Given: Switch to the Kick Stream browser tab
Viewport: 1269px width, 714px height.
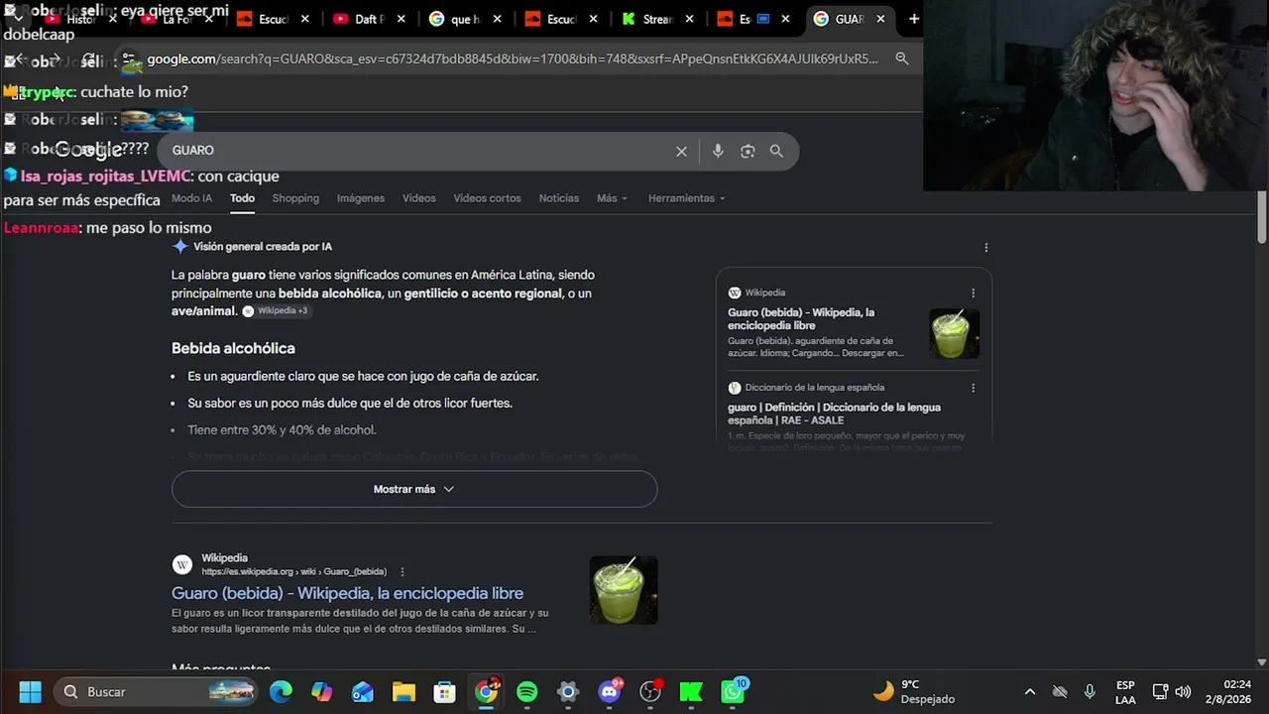Looking at the screenshot, I should tap(656, 19).
